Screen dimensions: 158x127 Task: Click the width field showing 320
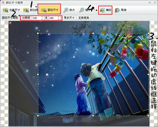click(37, 18)
